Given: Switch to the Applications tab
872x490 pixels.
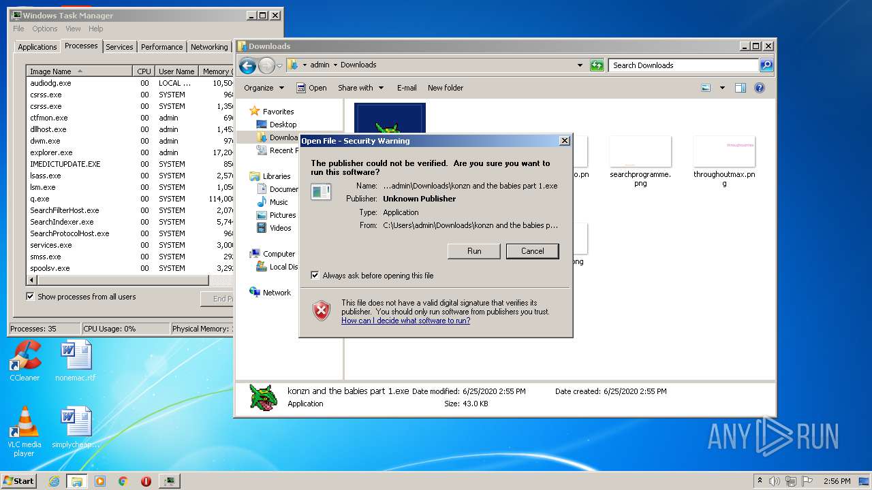Looking at the screenshot, I should [x=37, y=47].
